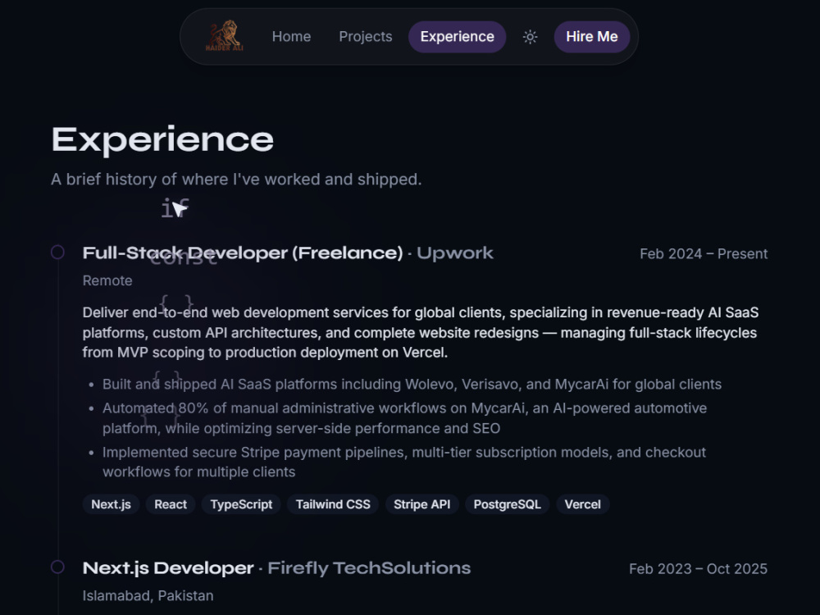Click the Next.js skill tag
This screenshot has width=820, height=615.
(x=111, y=504)
